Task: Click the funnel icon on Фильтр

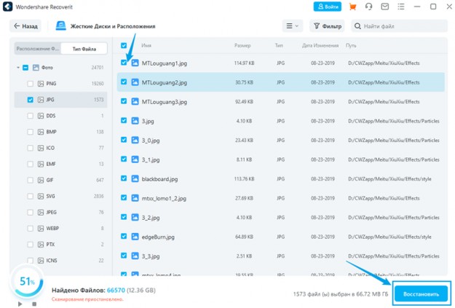Action: point(317,26)
